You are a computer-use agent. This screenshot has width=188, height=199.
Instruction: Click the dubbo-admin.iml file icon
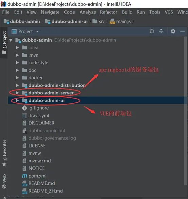[x=24, y=131]
